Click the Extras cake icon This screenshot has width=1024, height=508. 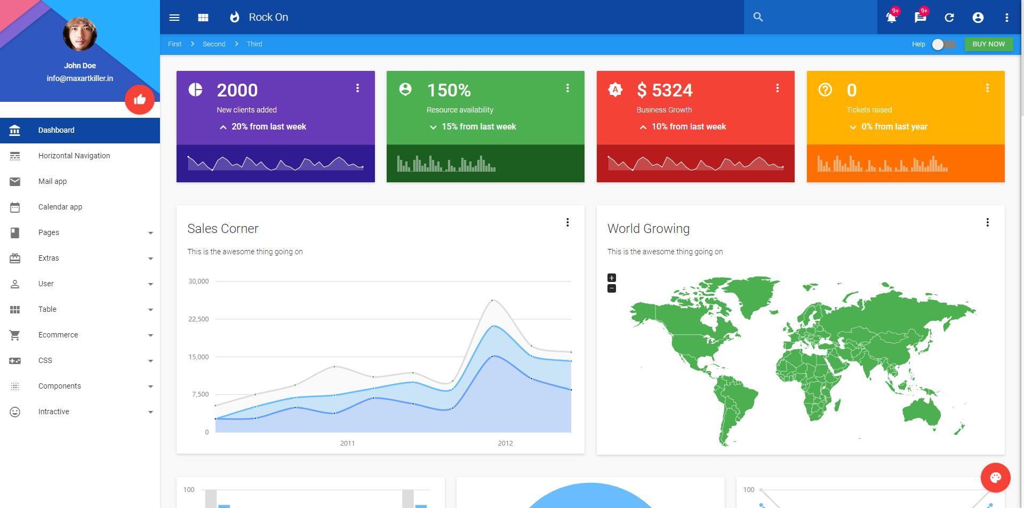15,258
